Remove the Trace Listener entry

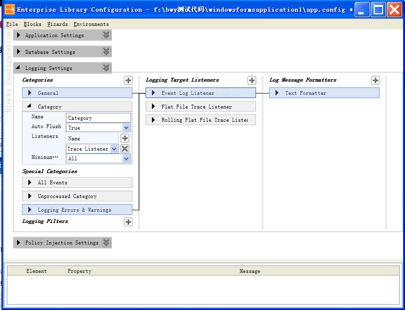(125, 149)
